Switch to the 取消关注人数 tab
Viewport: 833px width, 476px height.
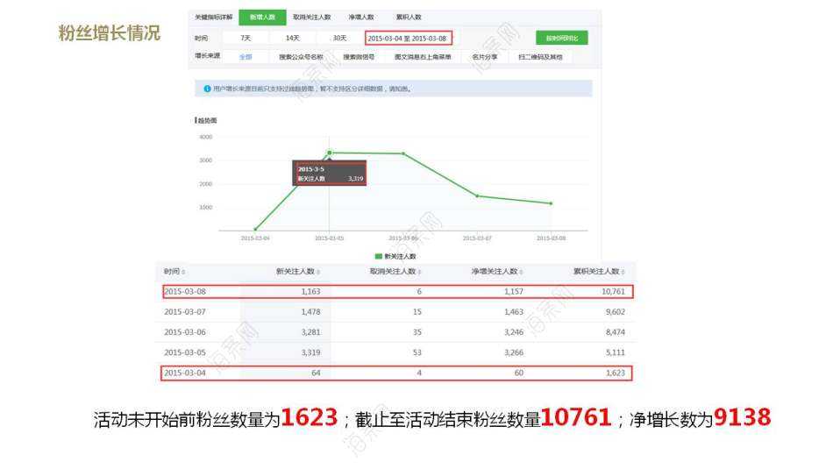[311, 17]
